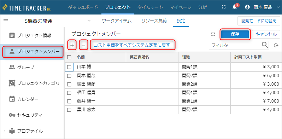Check the box for 藤井 智一

click(x=69, y=102)
